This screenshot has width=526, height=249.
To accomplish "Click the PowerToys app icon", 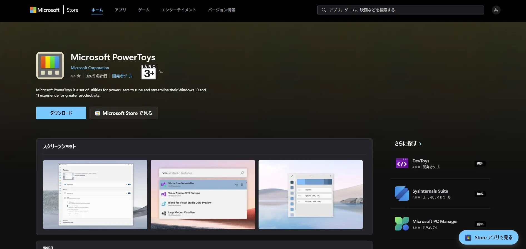I will (50, 66).
